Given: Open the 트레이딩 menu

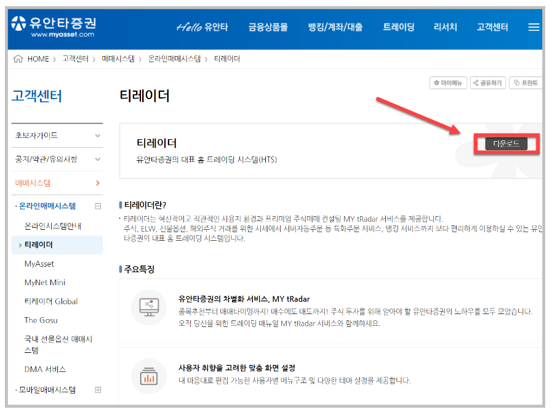Looking at the screenshot, I should tap(399, 27).
